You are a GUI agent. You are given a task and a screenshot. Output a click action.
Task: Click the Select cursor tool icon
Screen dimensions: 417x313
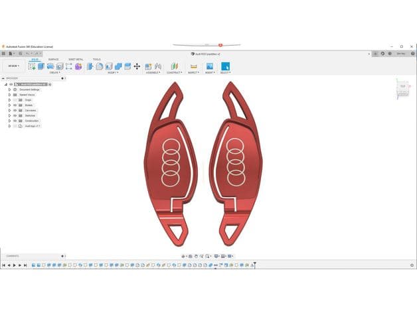coord(225,66)
